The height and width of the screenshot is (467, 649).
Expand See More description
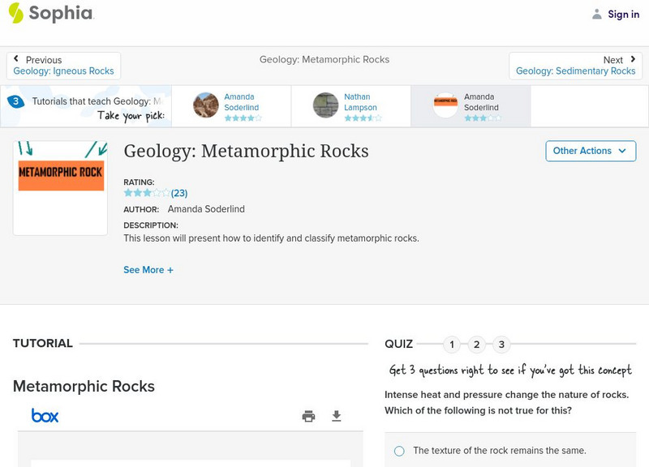point(148,270)
